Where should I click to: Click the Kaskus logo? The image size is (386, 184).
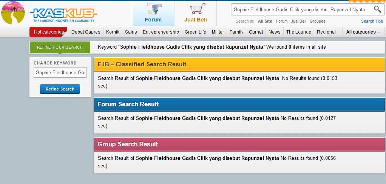pyautogui.click(x=63, y=15)
